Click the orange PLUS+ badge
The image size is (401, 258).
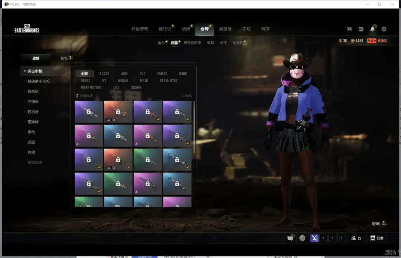[372, 41]
